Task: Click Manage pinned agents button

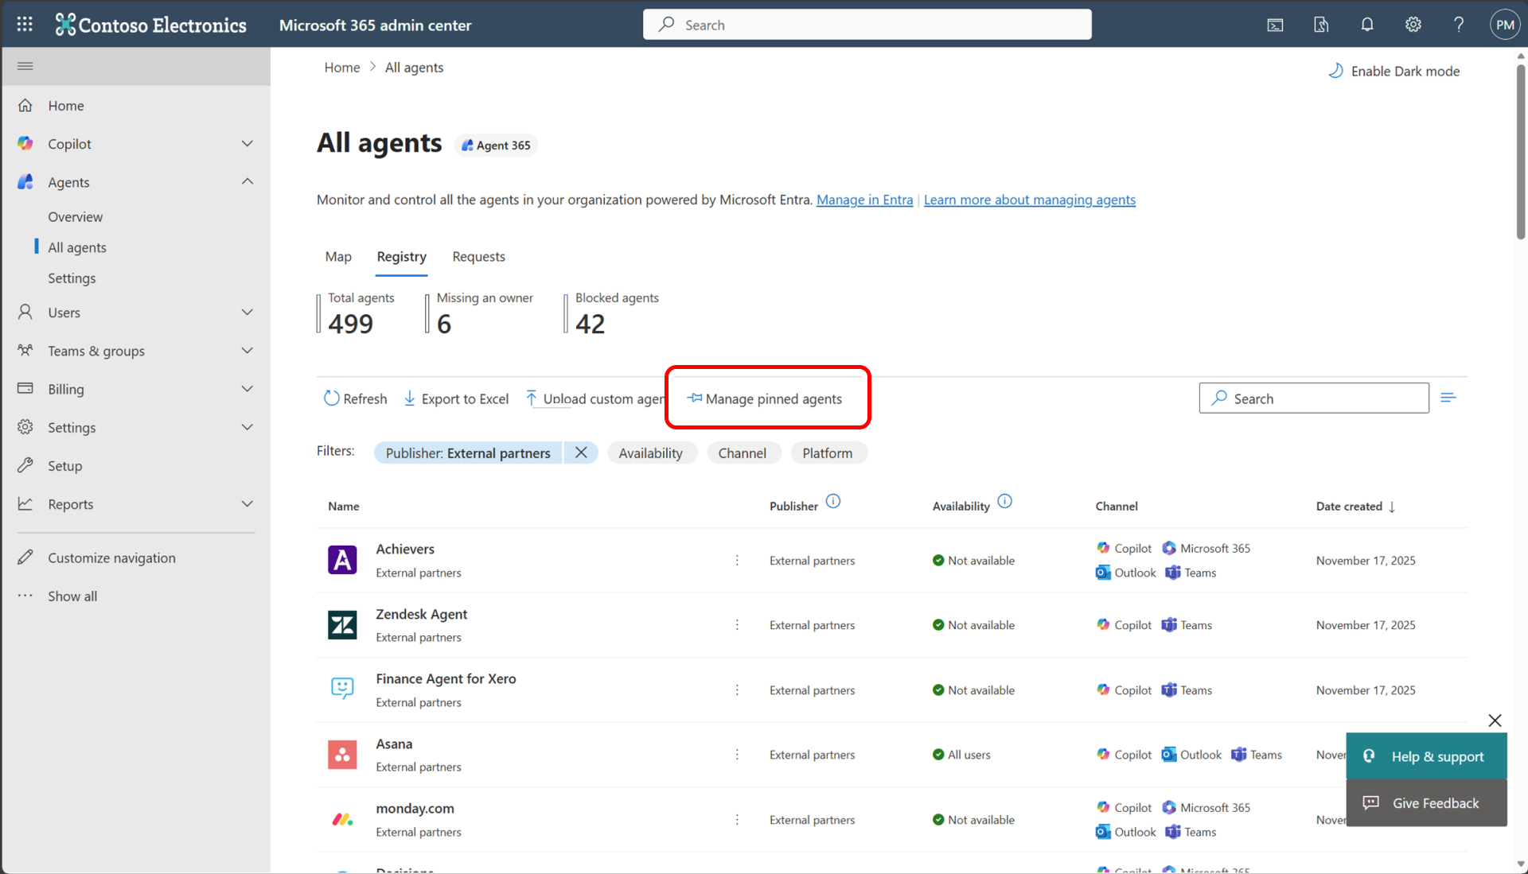Action: pyautogui.click(x=765, y=398)
